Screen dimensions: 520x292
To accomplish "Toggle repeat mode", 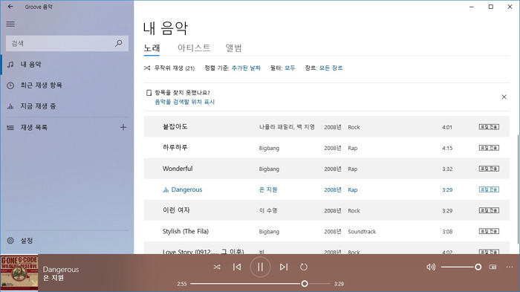I will (304, 267).
